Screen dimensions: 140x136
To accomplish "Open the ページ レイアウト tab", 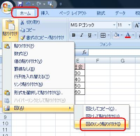I will (73, 13).
